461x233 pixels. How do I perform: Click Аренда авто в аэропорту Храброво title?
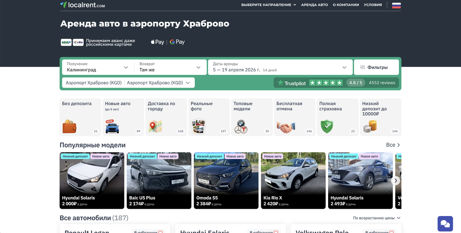144,24
